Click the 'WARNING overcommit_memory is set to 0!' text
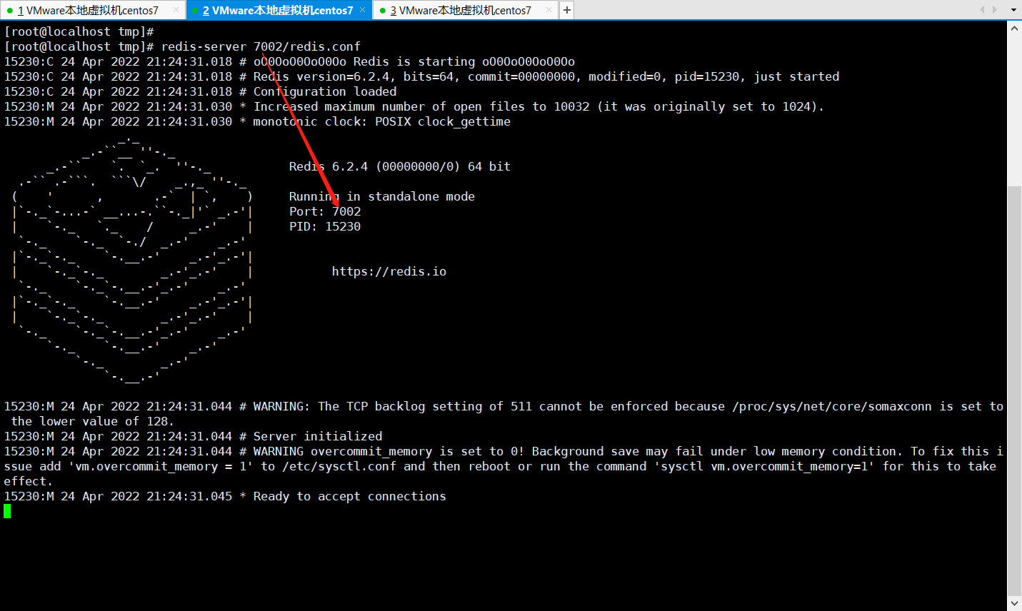 [389, 451]
